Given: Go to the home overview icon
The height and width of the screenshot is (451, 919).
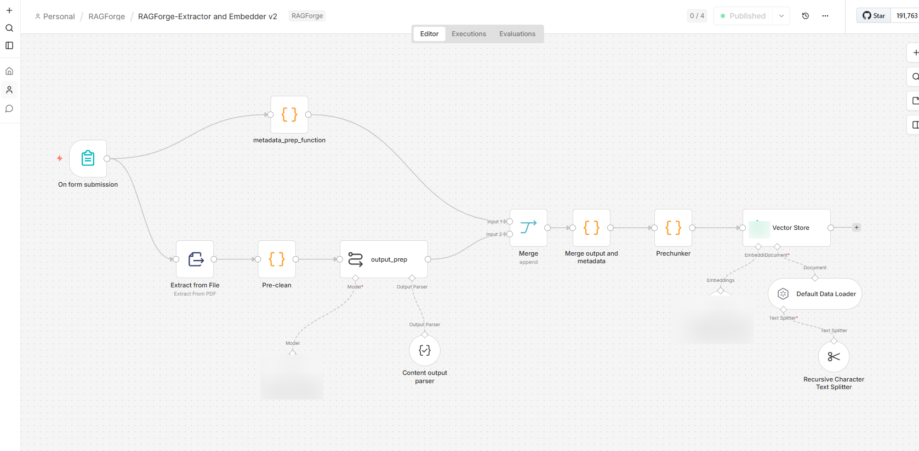Looking at the screenshot, I should click(x=9, y=71).
